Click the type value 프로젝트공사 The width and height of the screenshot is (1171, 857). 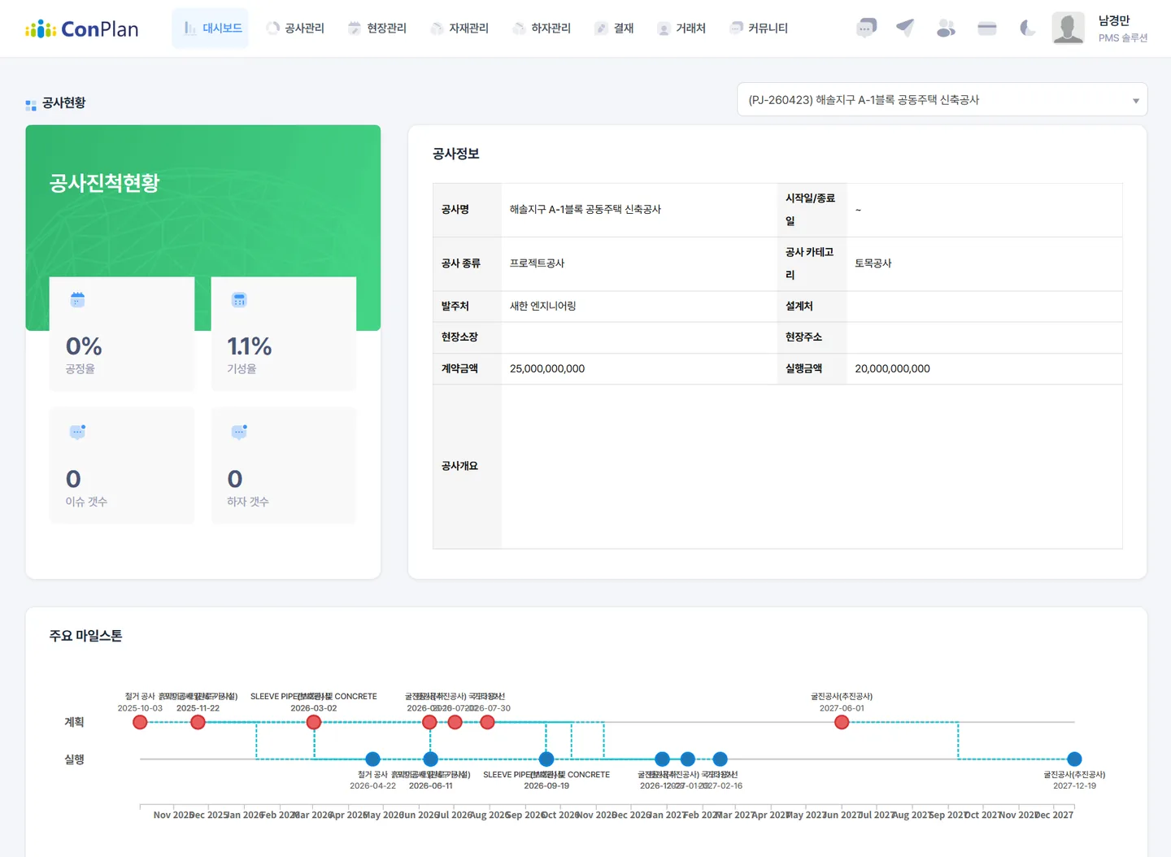click(537, 263)
